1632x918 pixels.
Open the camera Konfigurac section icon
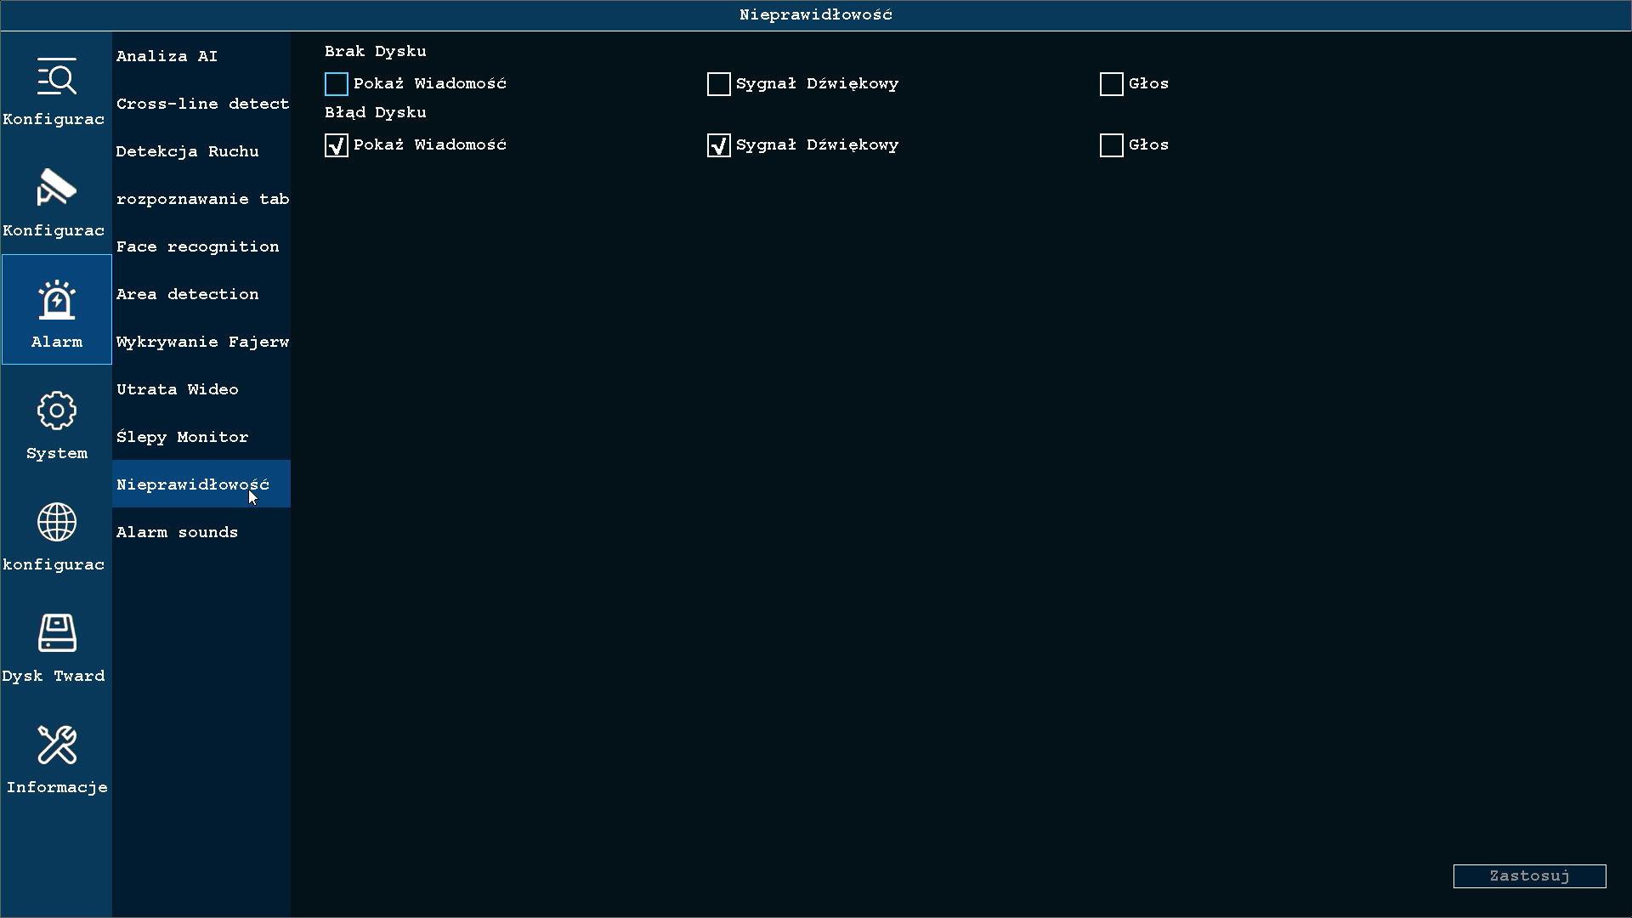click(57, 187)
